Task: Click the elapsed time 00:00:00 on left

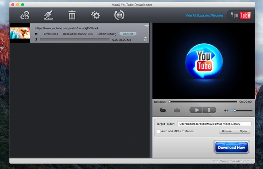Action: coord(160,102)
